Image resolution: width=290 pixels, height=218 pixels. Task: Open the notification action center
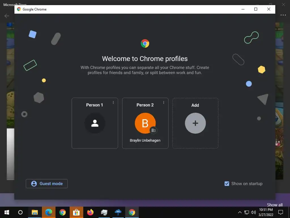coord(281,212)
